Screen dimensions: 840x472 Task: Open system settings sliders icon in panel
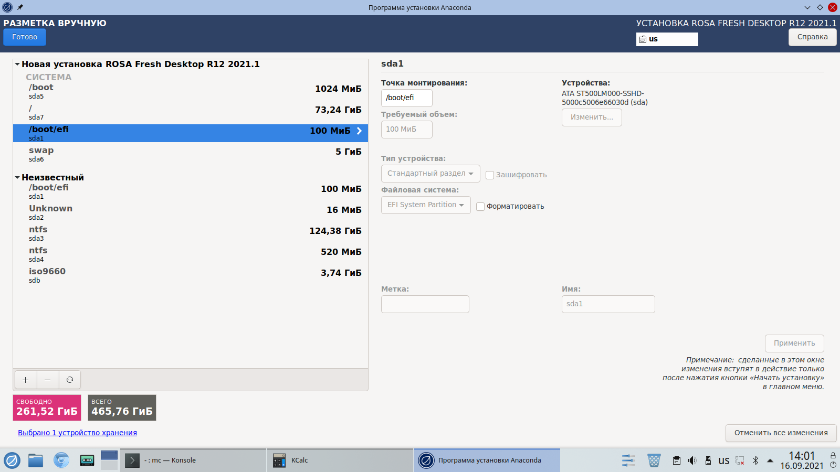(x=628, y=460)
